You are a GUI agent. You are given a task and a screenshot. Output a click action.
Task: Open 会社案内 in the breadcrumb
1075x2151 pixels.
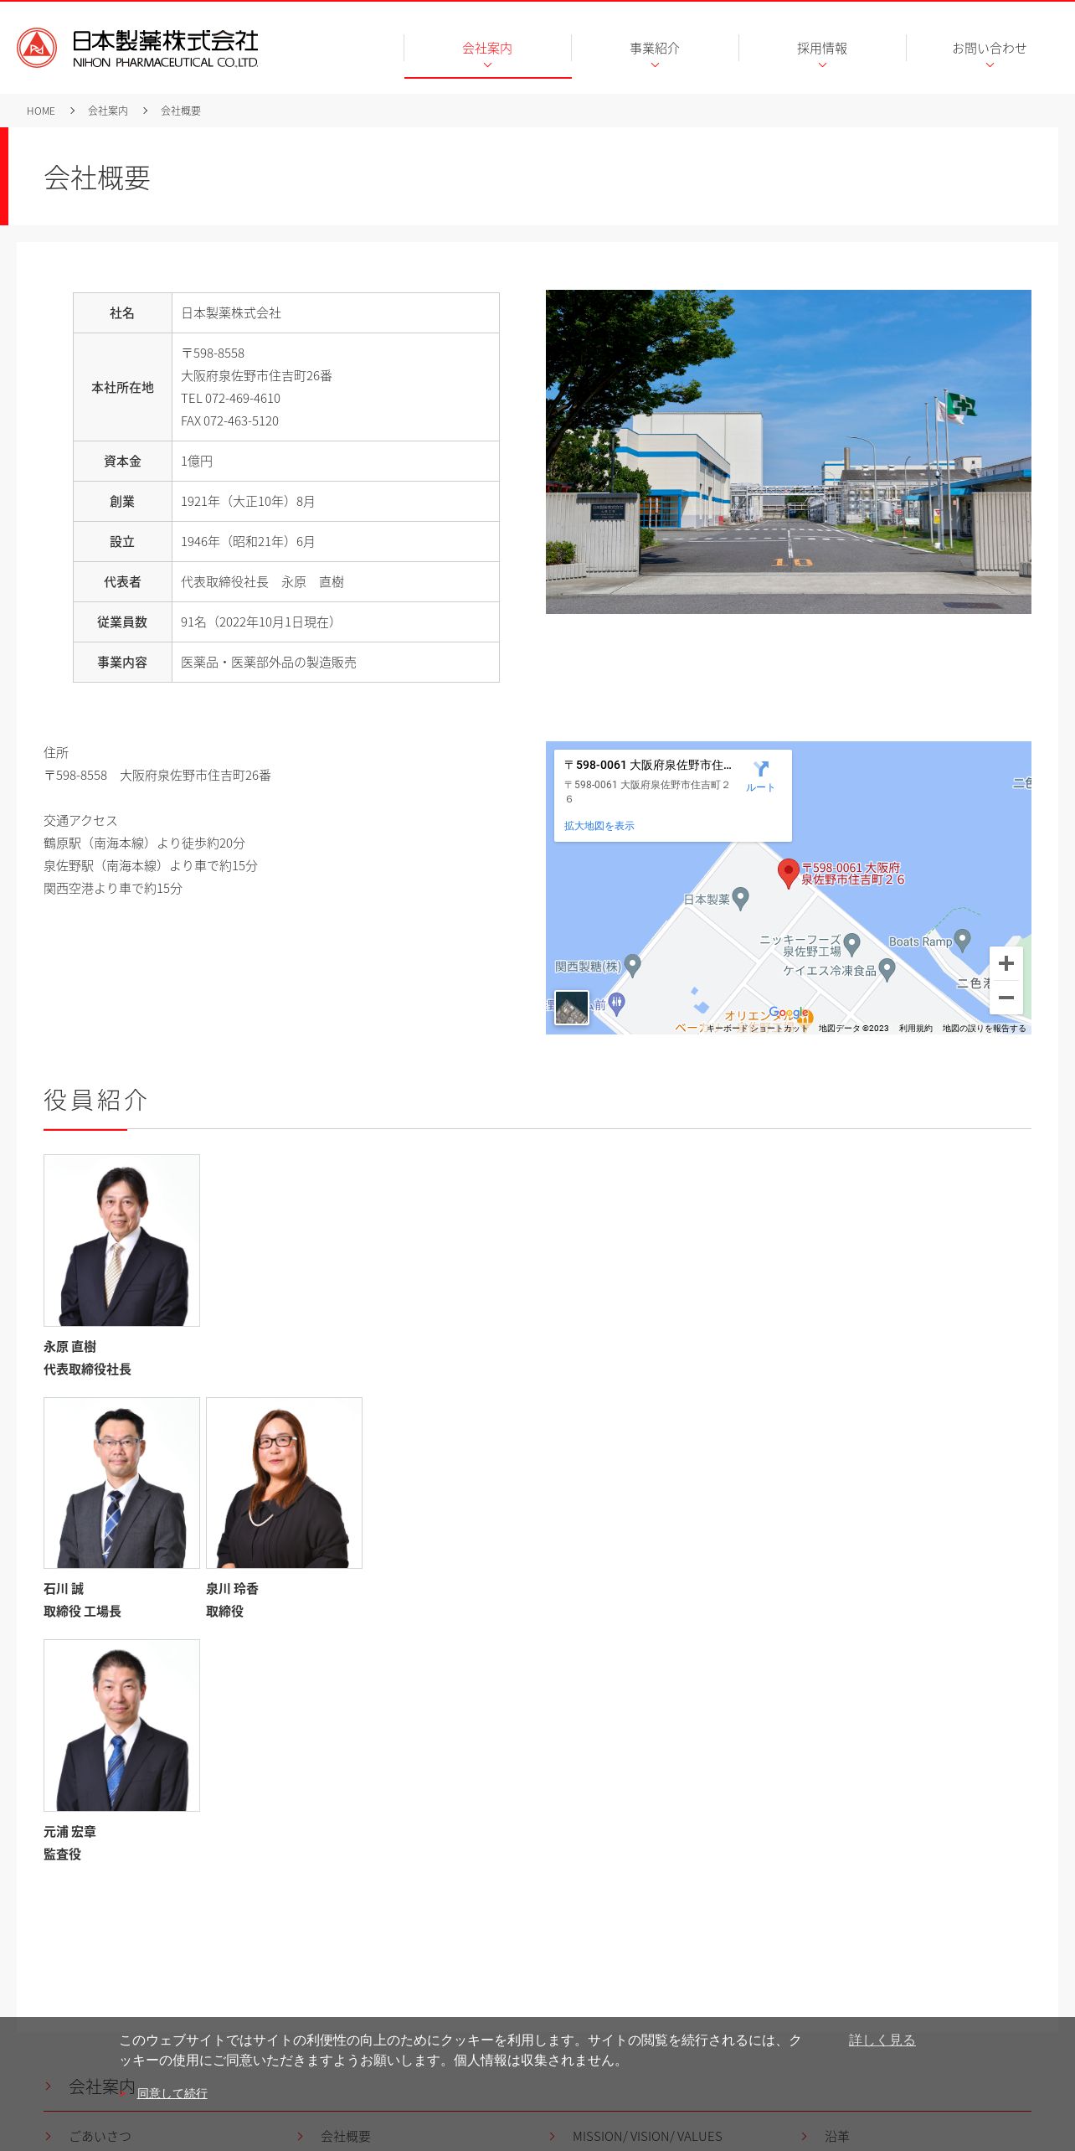(108, 111)
